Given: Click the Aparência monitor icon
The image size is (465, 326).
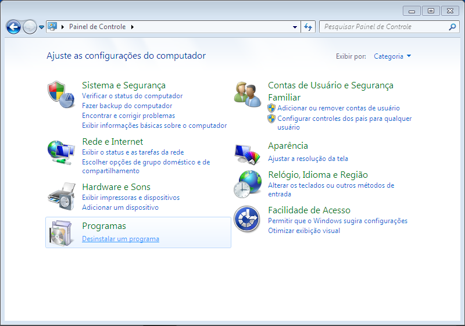Looking at the screenshot, I should click(x=248, y=154).
